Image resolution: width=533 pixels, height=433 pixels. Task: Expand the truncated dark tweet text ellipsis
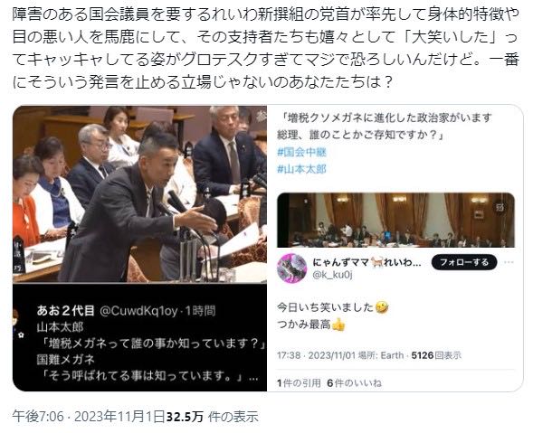click(253, 376)
